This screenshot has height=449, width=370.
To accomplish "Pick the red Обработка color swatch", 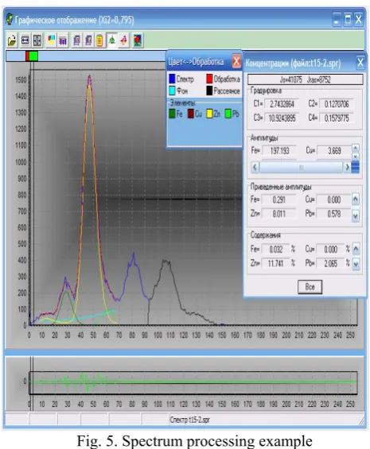I will coord(209,79).
